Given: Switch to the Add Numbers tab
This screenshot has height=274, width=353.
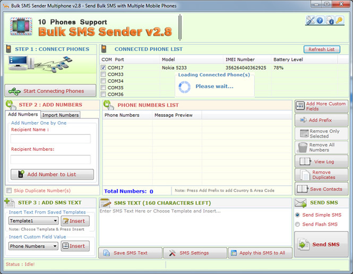Looking at the screenshot, I should [23, 114].
